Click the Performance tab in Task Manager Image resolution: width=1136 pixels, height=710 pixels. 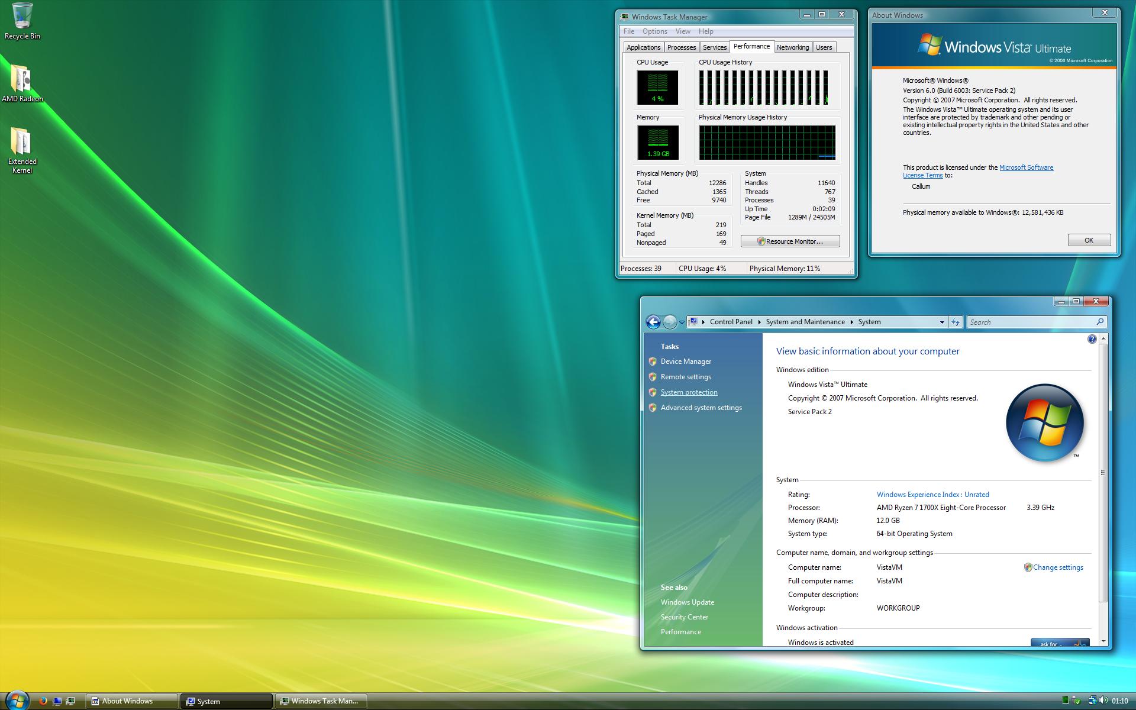pyautogui.click(x=750, y=47)
